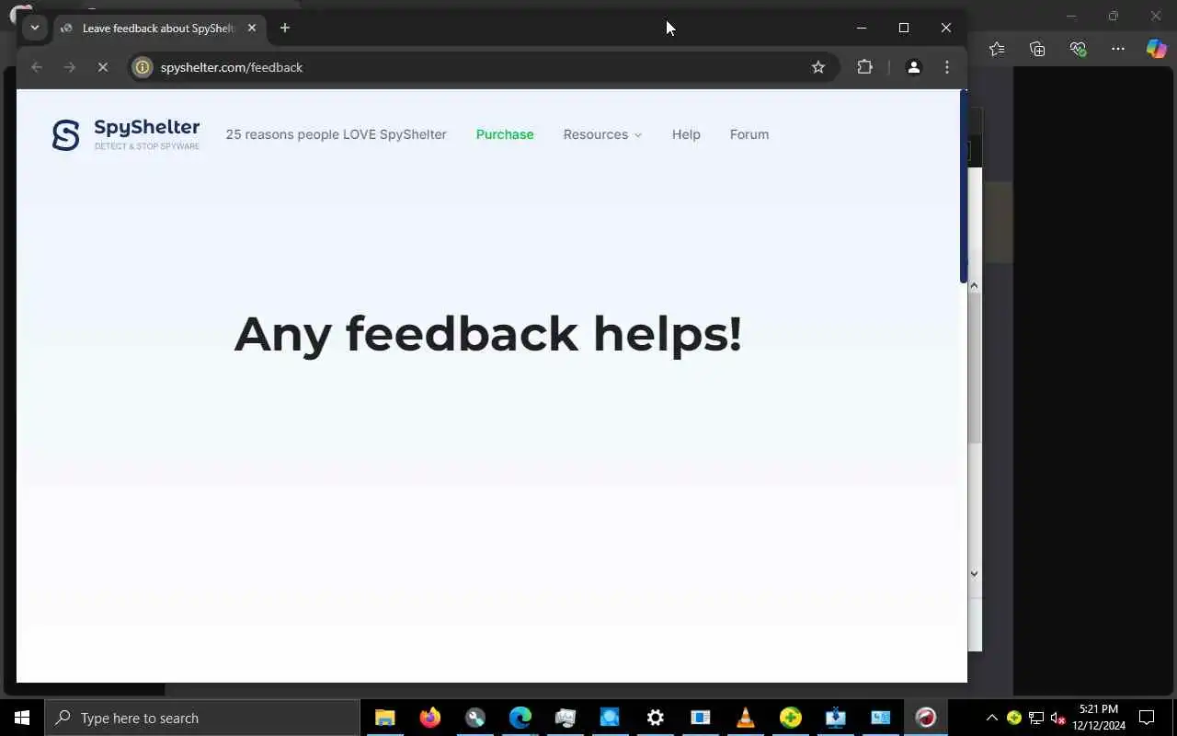Bookmark this page with the star icon
Screen dimensions: 1177x736
pyautogui.click(x=818, y=67)
